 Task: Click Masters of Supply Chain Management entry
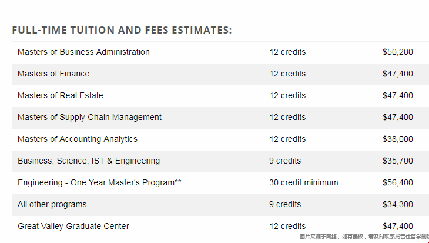(89, 117)
